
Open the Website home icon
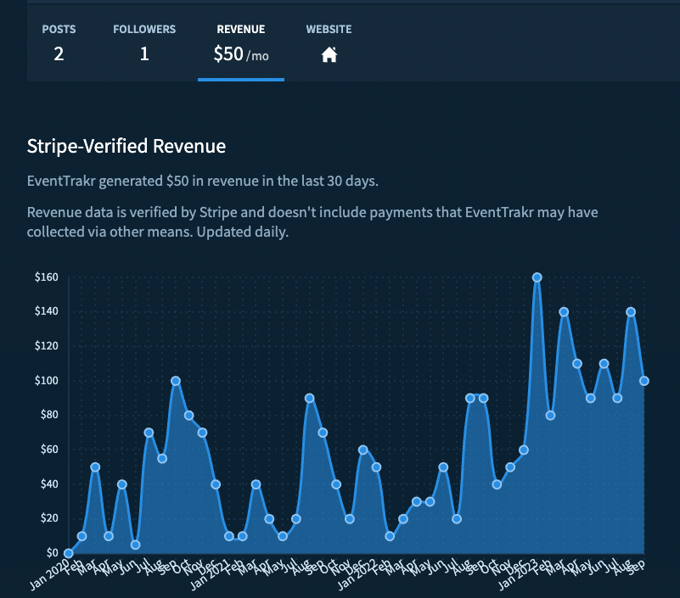(x=329, y=55)
